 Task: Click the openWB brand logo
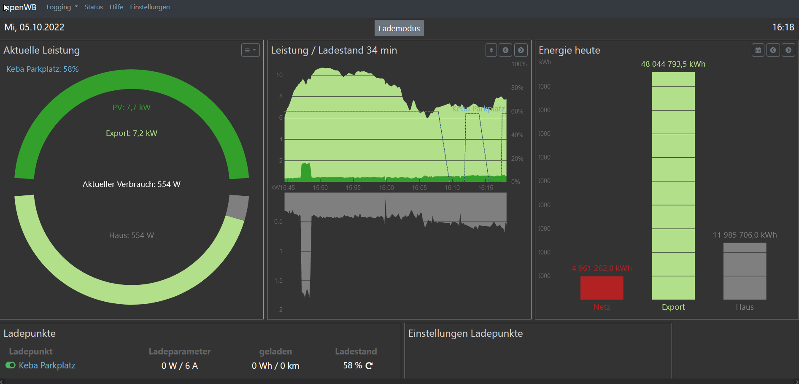coord(20,7)
